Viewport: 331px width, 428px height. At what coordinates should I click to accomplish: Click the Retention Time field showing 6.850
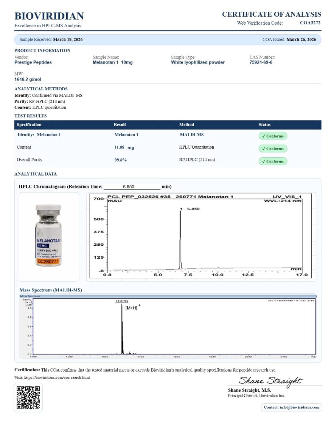tap(132, 186)
